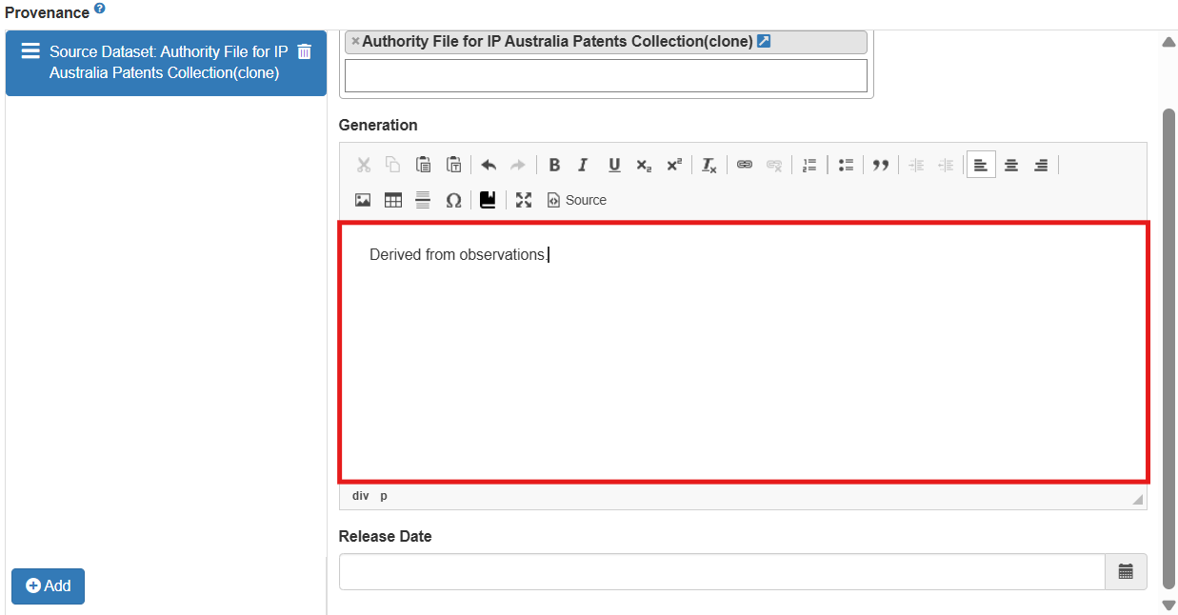Viewport: 1178px width, 615px height.
Task: Click the Release Date input field
Action: pyautogui.click(x=721, y=571)
